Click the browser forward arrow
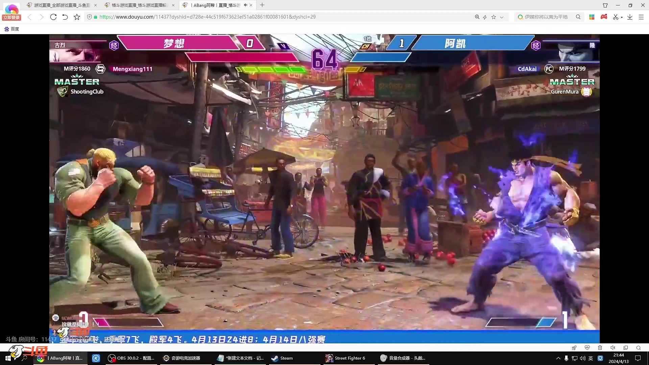Viewport: 649px width, 365px height. pos(41,17)
